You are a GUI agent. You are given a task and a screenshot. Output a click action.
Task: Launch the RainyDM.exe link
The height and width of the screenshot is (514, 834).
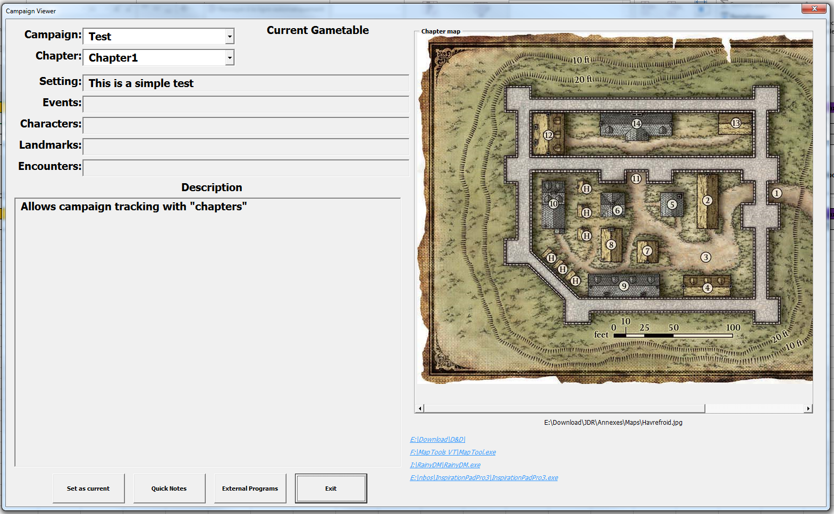[445, 465]
